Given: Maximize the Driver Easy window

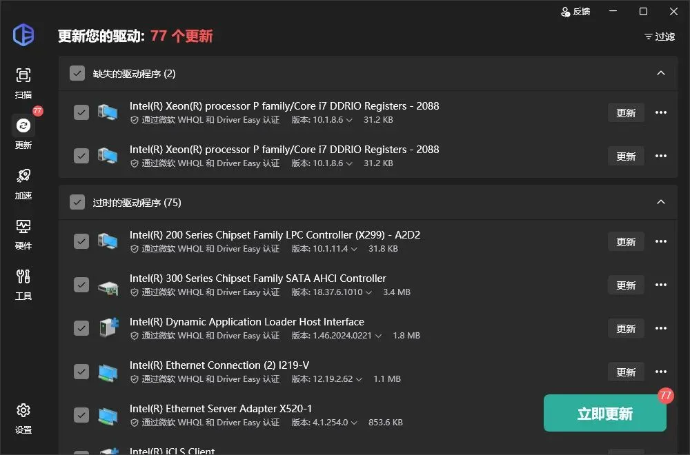Looking at the screenshot, I should pyautogui.click(x=643, y=12).
